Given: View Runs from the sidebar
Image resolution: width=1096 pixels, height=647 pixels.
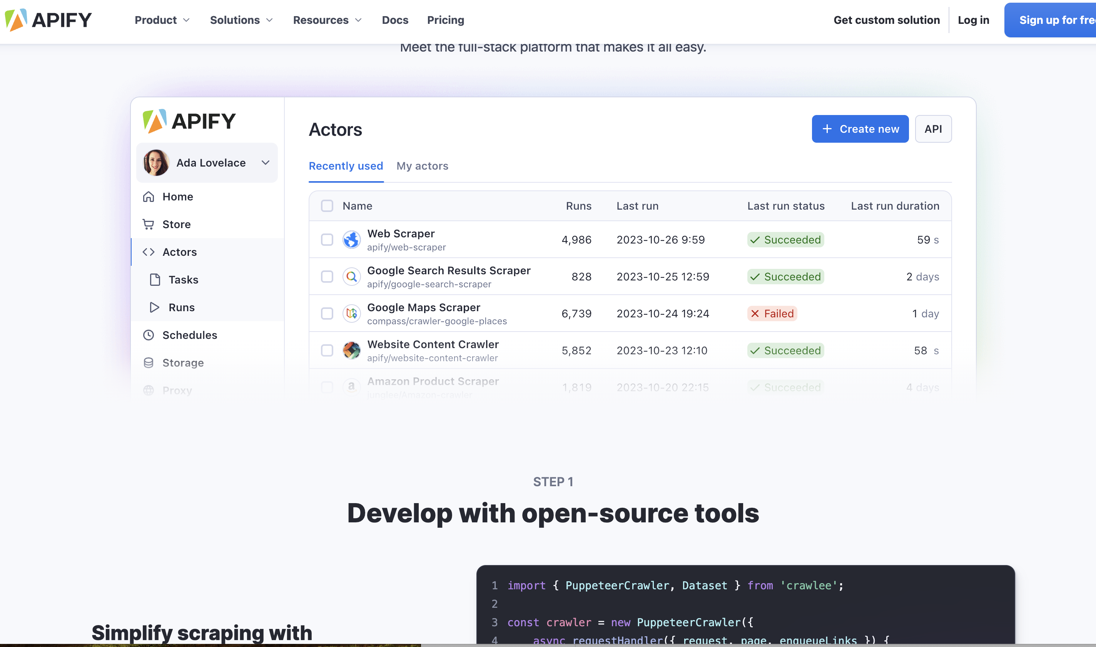Looking at the screenshot, I should click(181, 307).
